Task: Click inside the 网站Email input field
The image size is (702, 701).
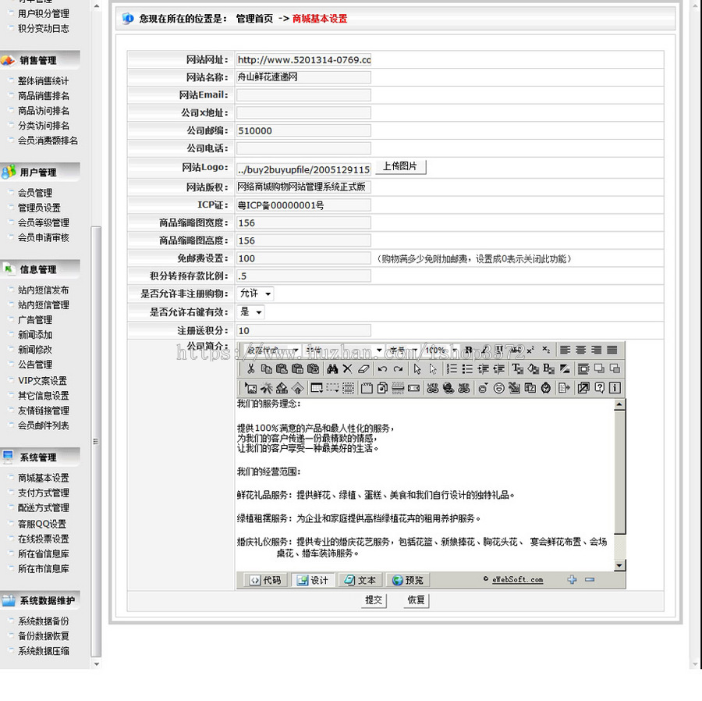Action: pos(304,94)
